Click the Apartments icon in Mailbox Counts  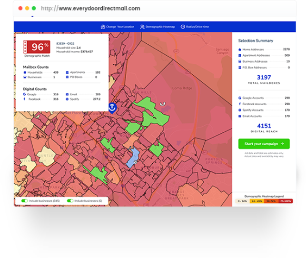point(67,72)
